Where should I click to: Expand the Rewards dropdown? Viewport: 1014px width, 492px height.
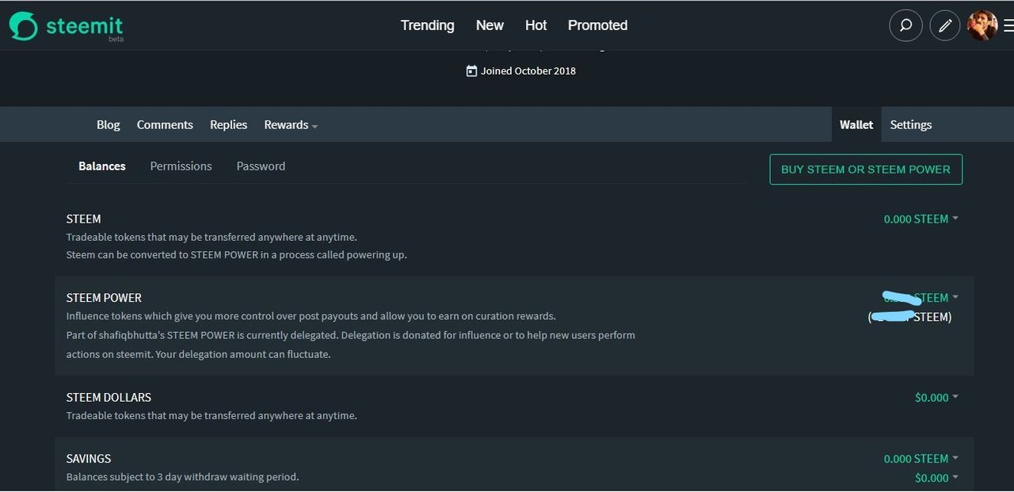291,125
